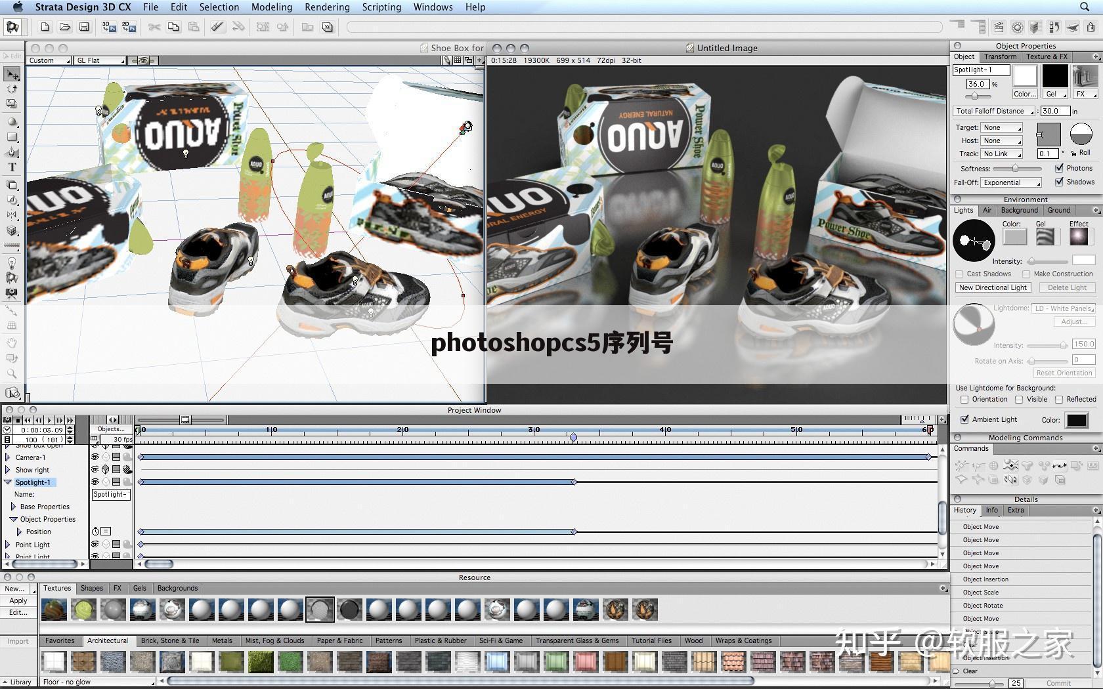The image size is (1103, 689).
Task: Open the Fall-Off Exponential dropdown
Action: pyautogui.click(x=1011, y=182)
